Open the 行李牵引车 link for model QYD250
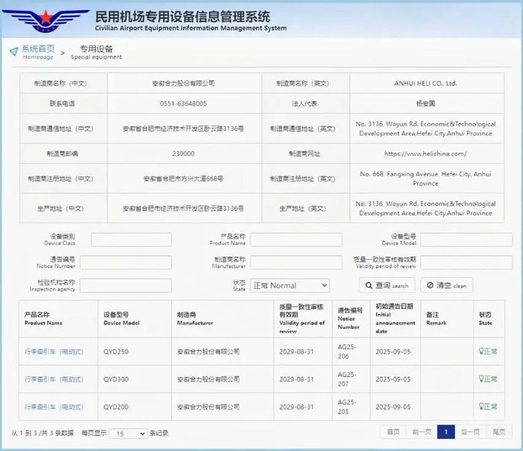 [x=54, y=352]
